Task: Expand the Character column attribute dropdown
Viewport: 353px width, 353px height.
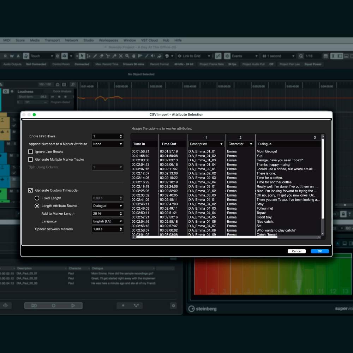Action: click(x=241, y=144)
